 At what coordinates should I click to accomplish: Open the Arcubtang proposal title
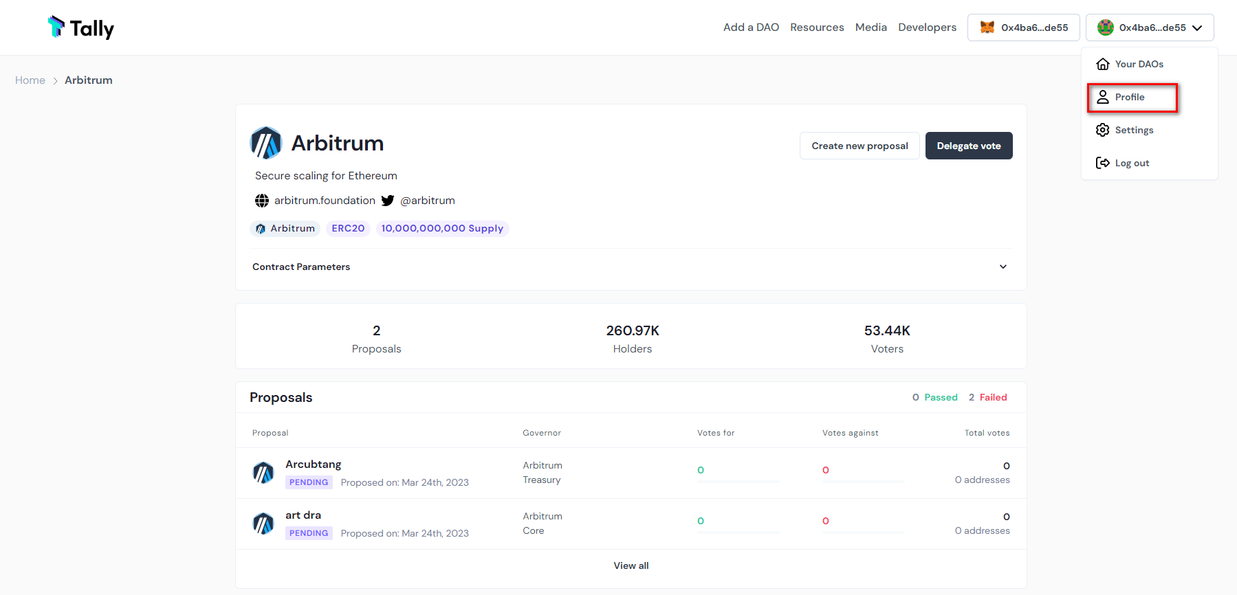pos(314,464)
